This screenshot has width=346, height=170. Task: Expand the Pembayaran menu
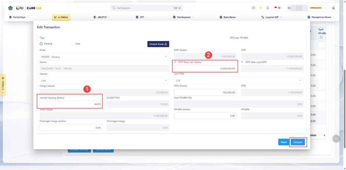click(x=183, y=17)
